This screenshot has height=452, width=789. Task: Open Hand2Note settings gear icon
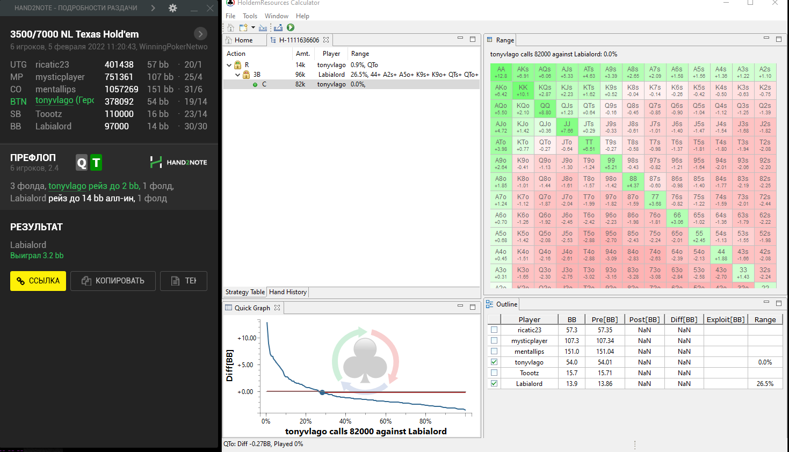[x=172, y=8]
